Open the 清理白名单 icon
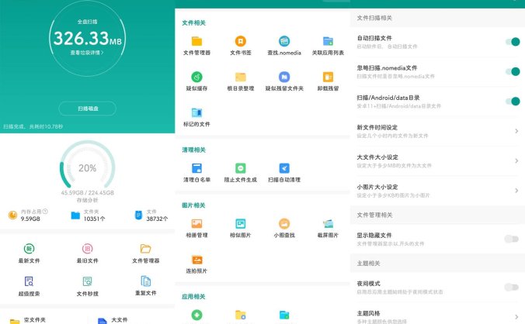The image size is (525, 324). click(x=196, y=168)
